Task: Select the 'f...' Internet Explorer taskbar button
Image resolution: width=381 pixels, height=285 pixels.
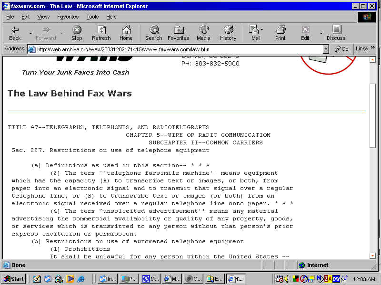Action: (x=236, y=279)
